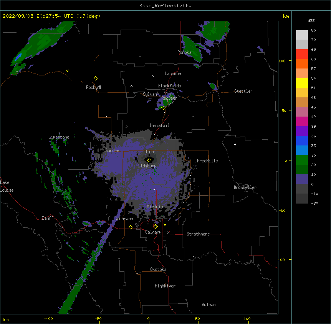
Task: Select the blue 33-36 dBZ legend swatch
Action: 302,140
